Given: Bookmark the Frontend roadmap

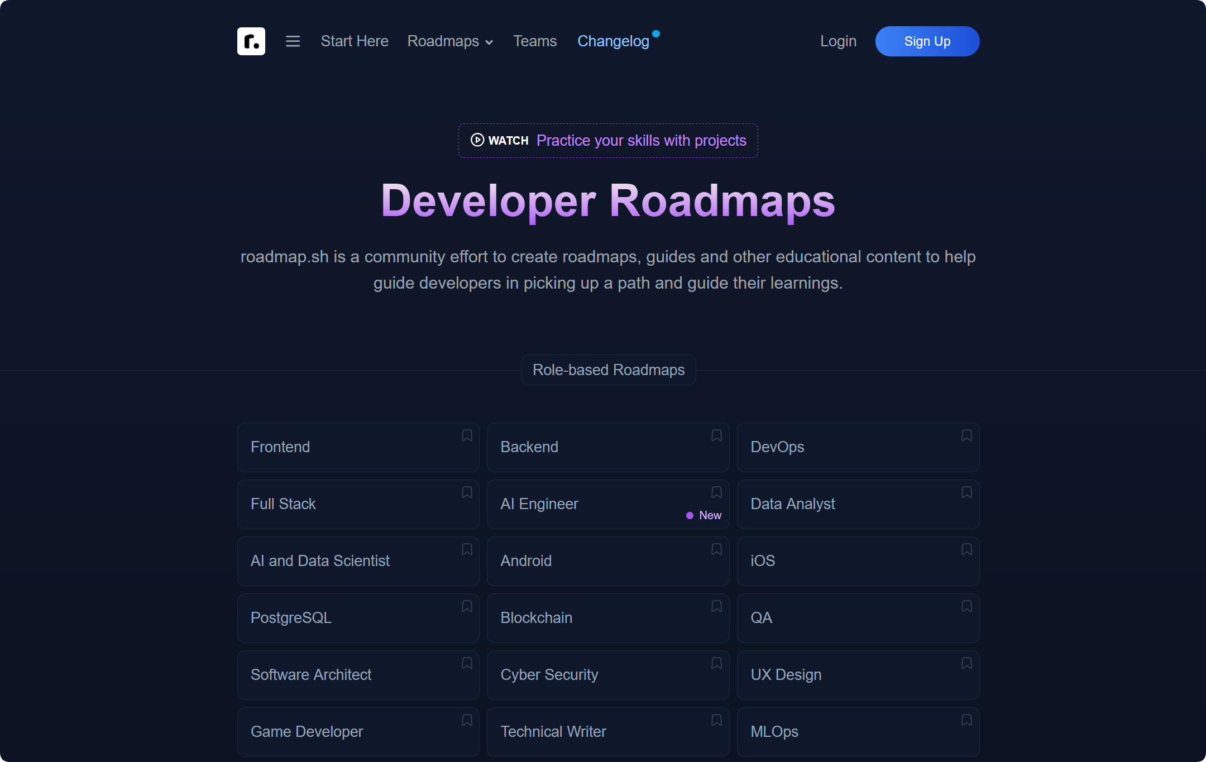Looking at the screenshot, I should (x=467, y=435).
